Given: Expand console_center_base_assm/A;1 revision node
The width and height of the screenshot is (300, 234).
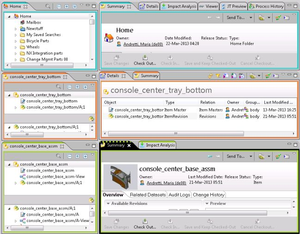Looking at the screenshot, I should click(x=16, y=183).
